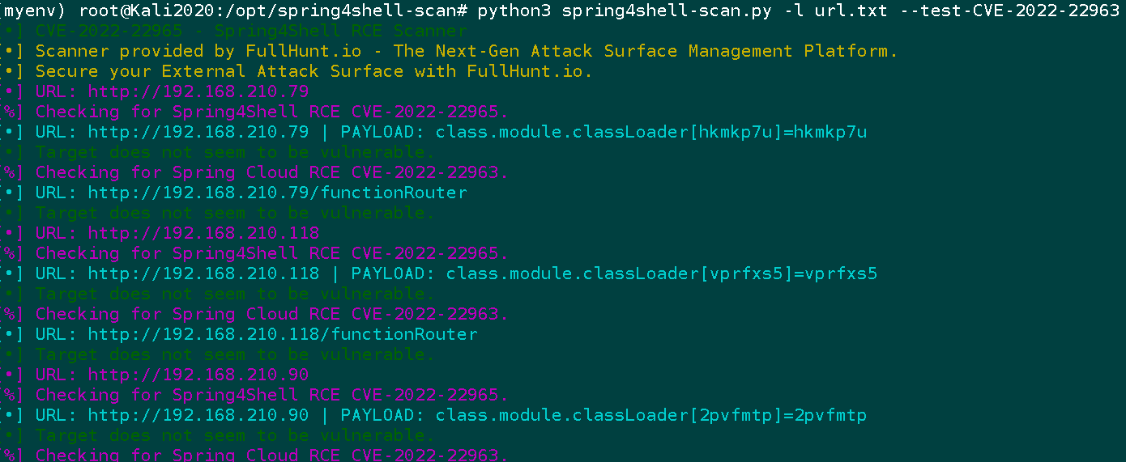Open the http://192.168.210.118/functionRouter URL
The image size is (1126, 462).
point(283,334)
